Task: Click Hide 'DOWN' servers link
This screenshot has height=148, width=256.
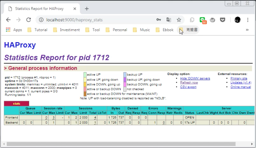Action: 195,78
